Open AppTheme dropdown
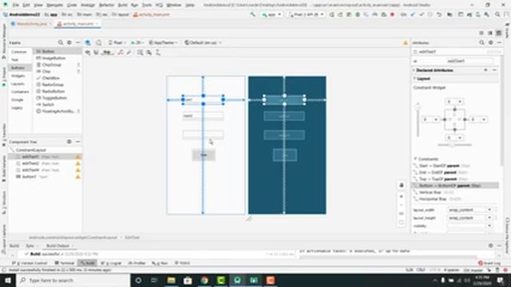Image resolution: width=511 pixels, height=287 pixels. pyautogui.click(x=164, y=42)
